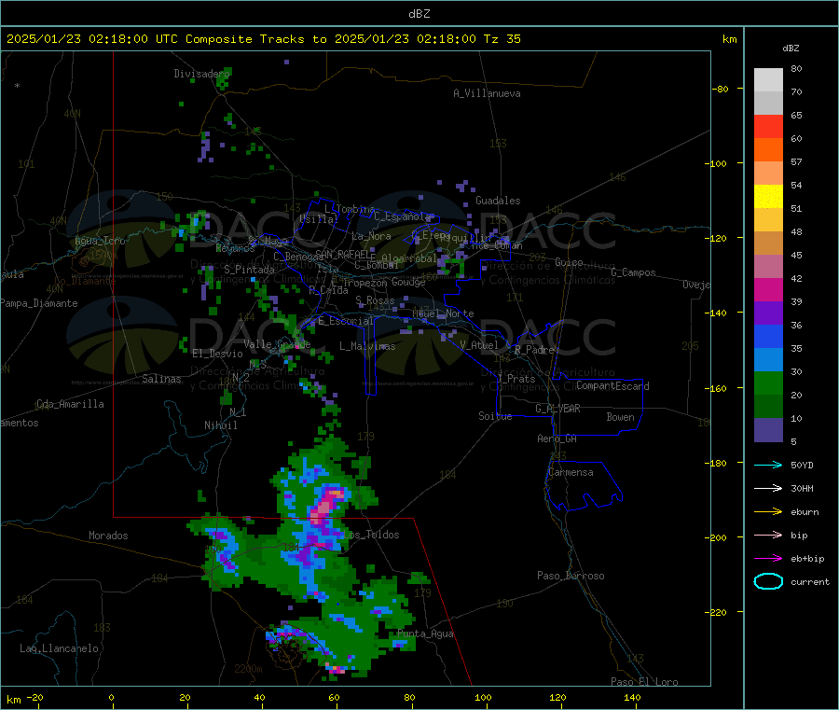Click the pink 45 dBZ legend swatch

[x=768, y=266]
